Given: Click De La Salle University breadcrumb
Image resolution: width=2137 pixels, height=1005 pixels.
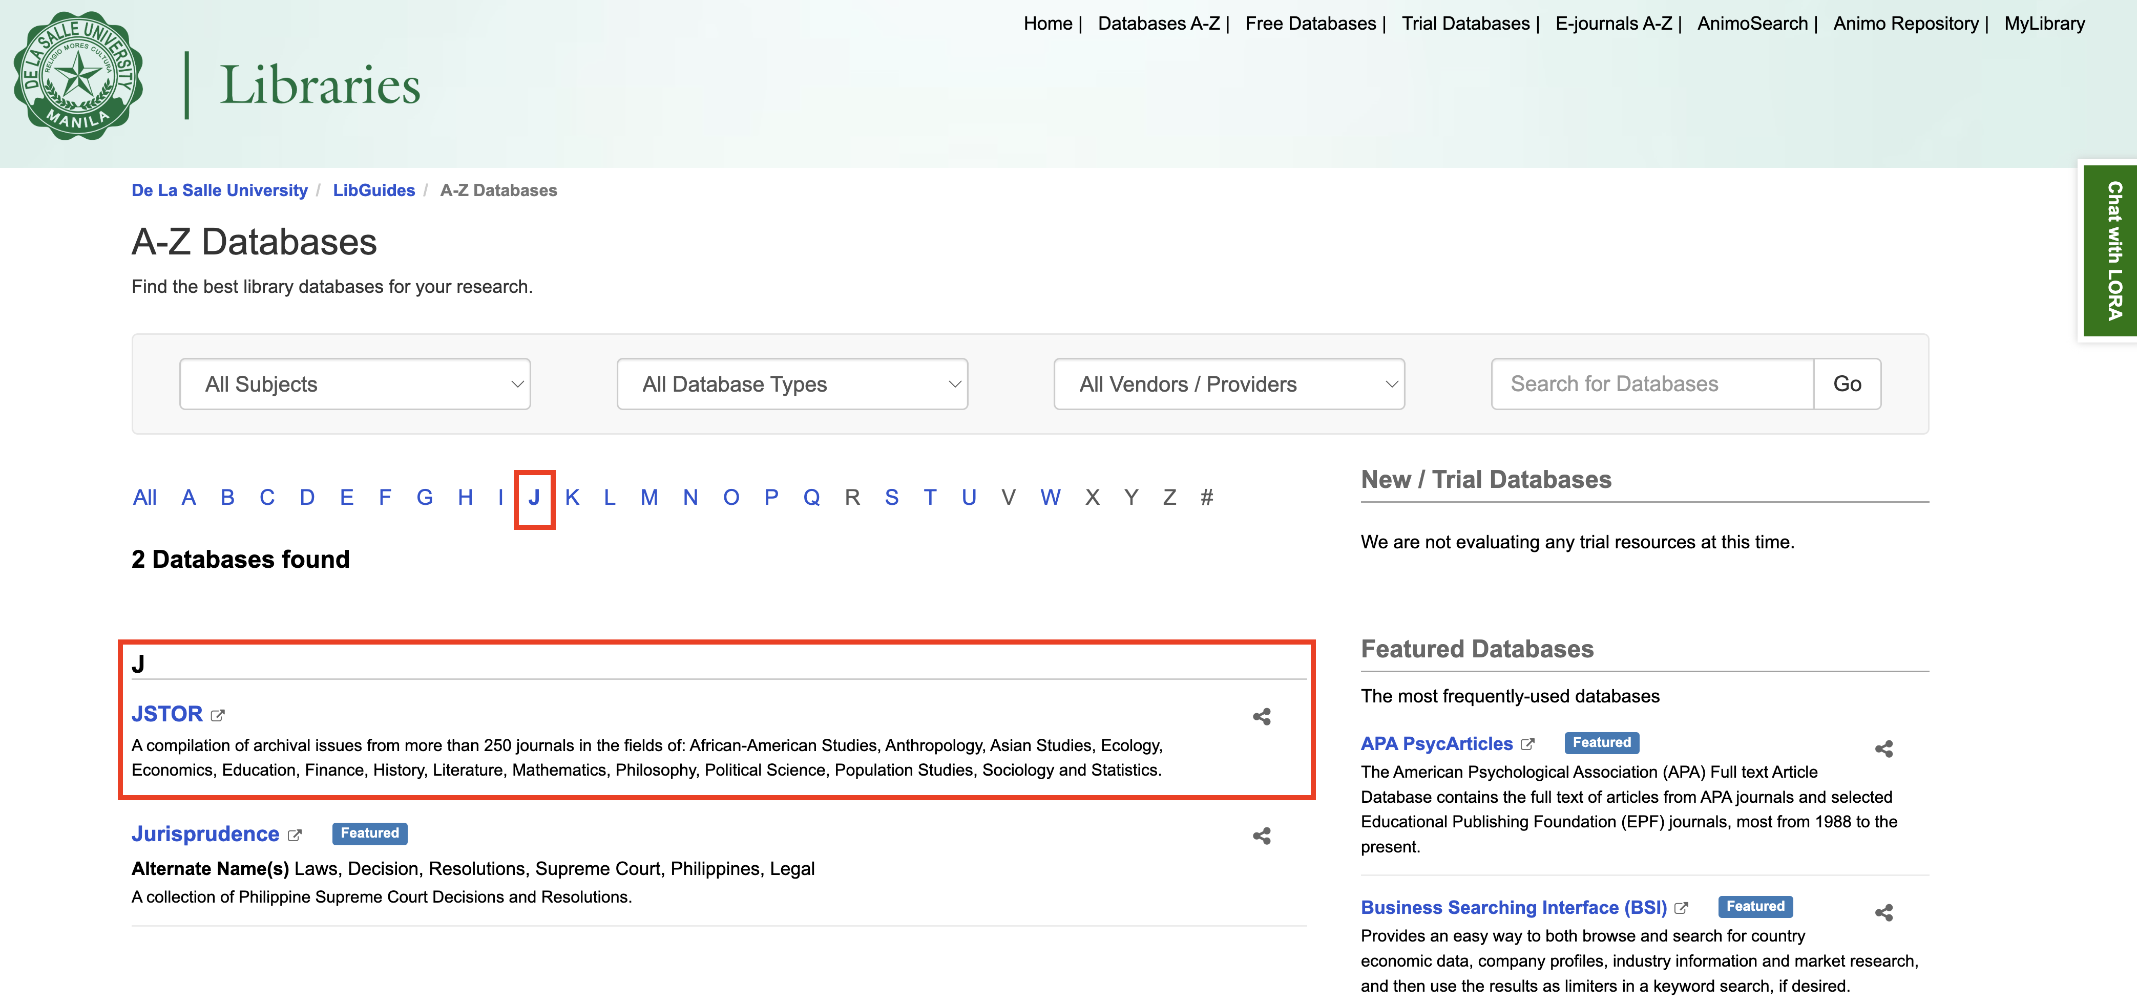Looking at the screenshot, I should pos(220,190).
